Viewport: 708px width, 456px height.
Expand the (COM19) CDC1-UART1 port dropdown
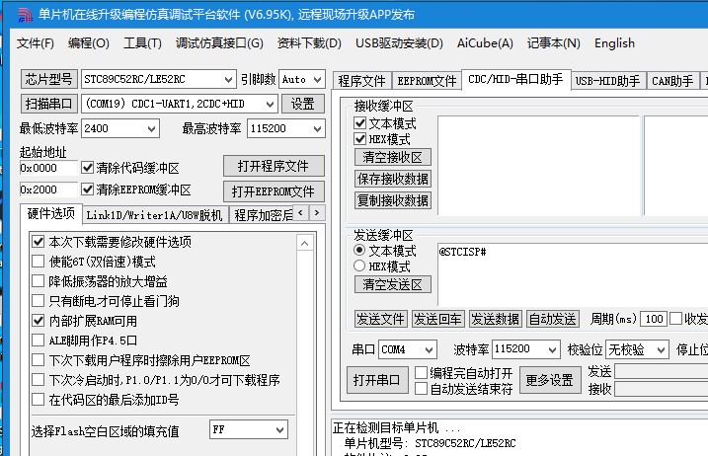coord(270,105)
